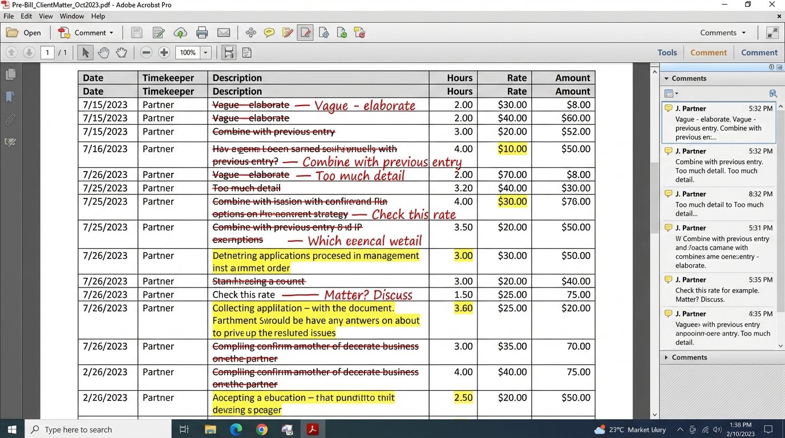The image size is (785, 438).
Task: Select the zoom in plus icon
Action: (164, 52)
